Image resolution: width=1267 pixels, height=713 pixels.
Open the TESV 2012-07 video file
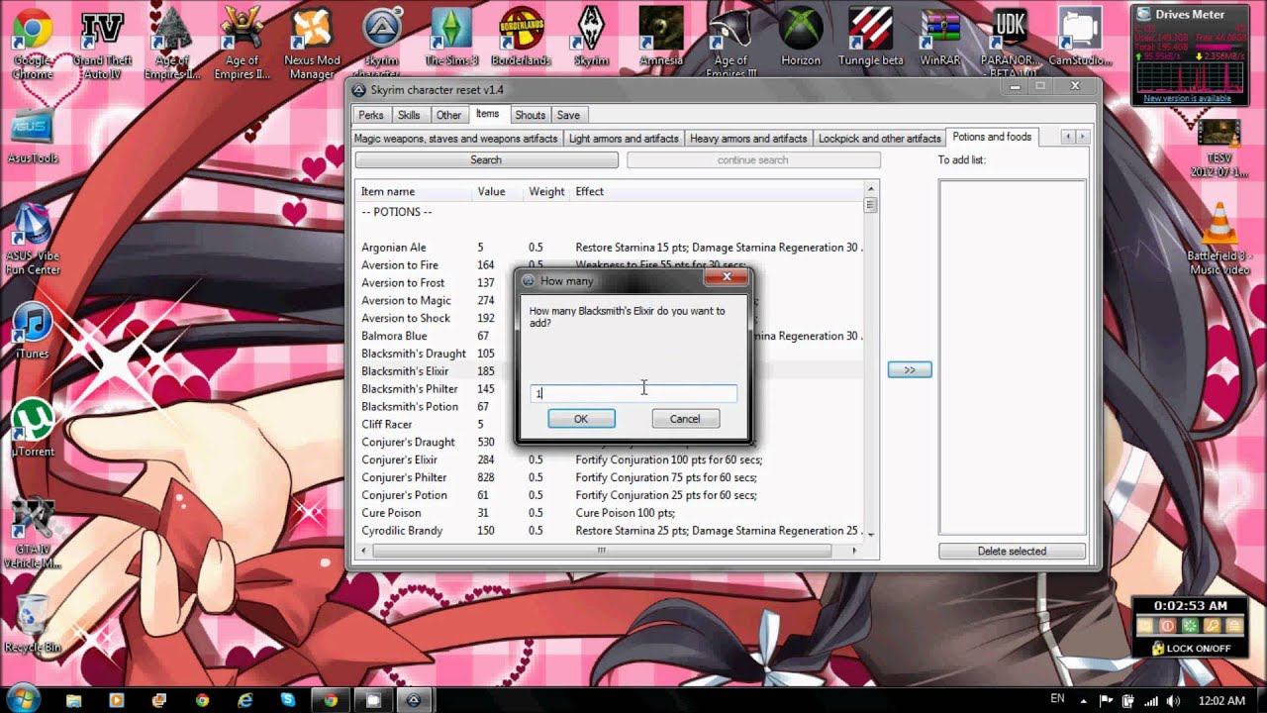click(1218, 149)
